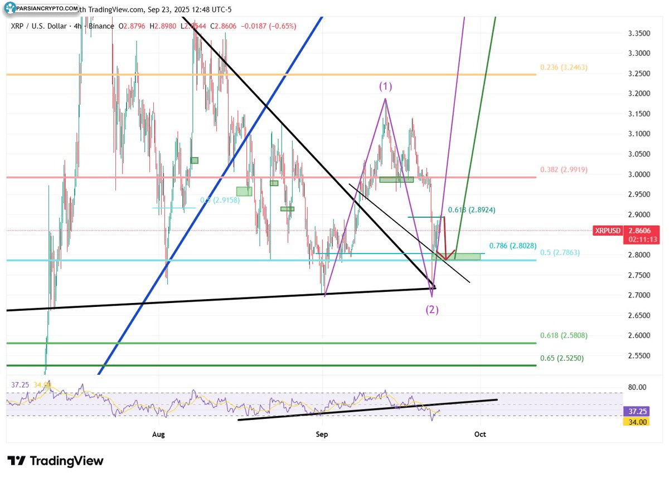
Task: Click the Oct label on the time axis
Action: pos(480,433)
